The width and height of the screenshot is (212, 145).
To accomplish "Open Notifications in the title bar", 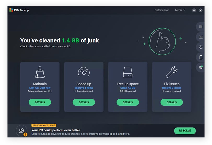I will (162, 10).
